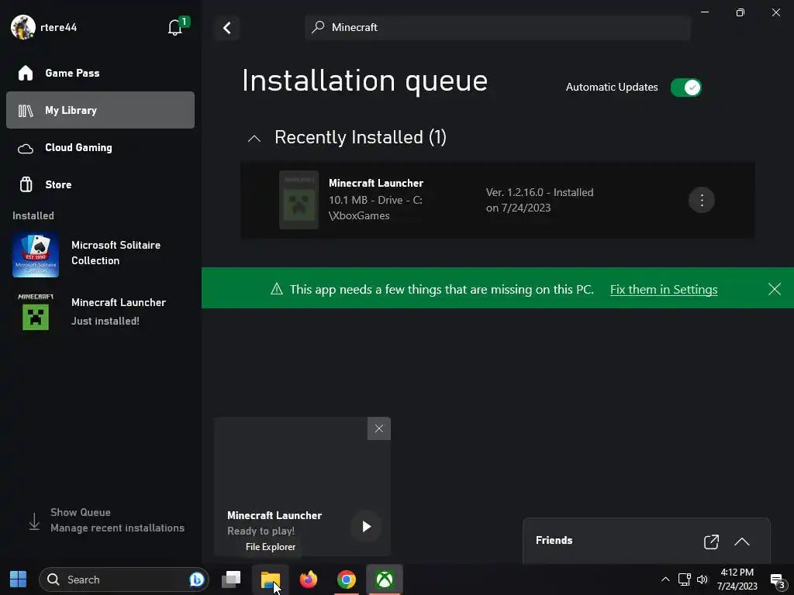Open the Windows Start menu
This screenshot has height=595, width=794.
coord(19,580)
